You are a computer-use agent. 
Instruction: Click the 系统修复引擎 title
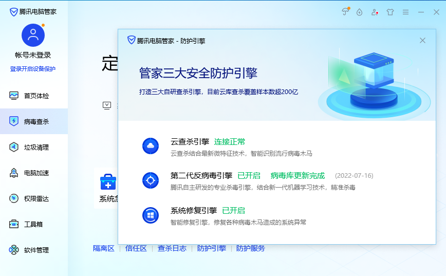(x=194, y=211)
